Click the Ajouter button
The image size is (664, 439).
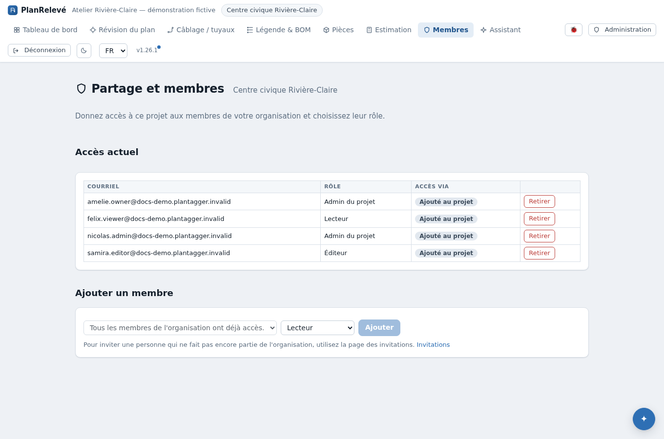[379, 328]
